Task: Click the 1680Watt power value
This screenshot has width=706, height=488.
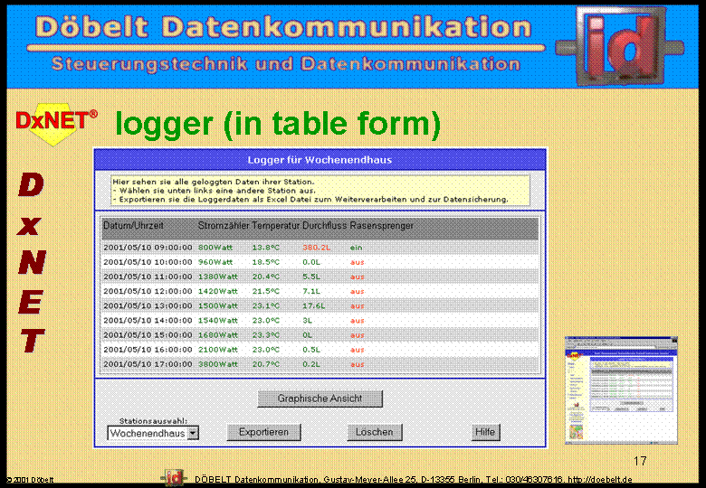Action: [218, 335]
